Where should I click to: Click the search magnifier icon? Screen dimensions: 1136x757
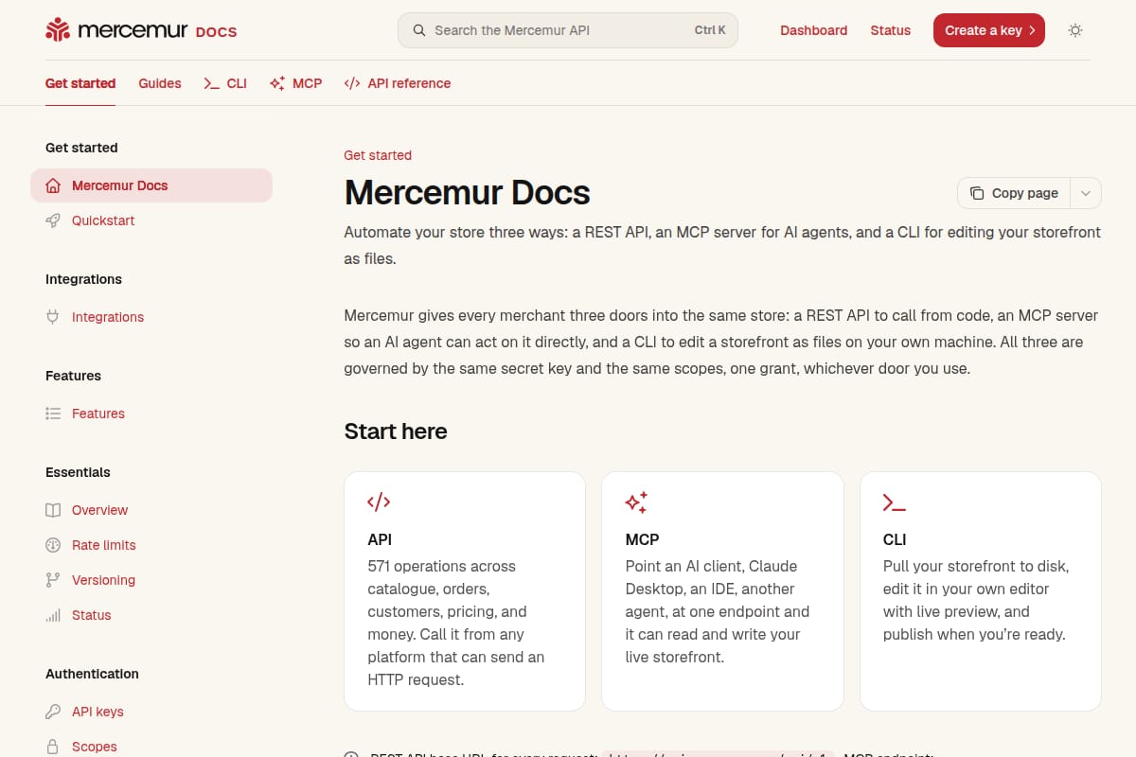[418, 30]
